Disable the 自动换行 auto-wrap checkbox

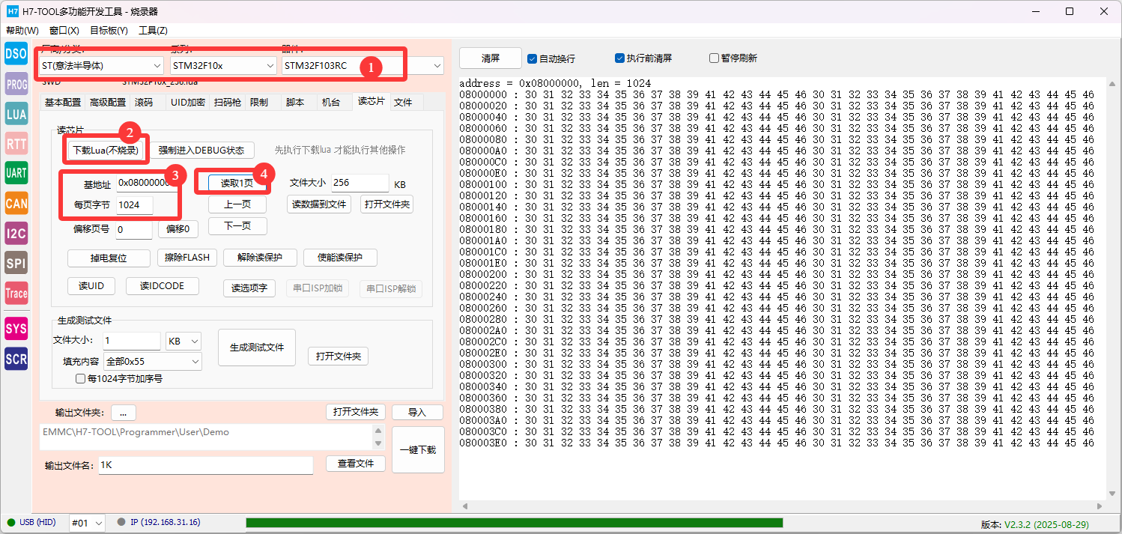click(x=533, y=58)
